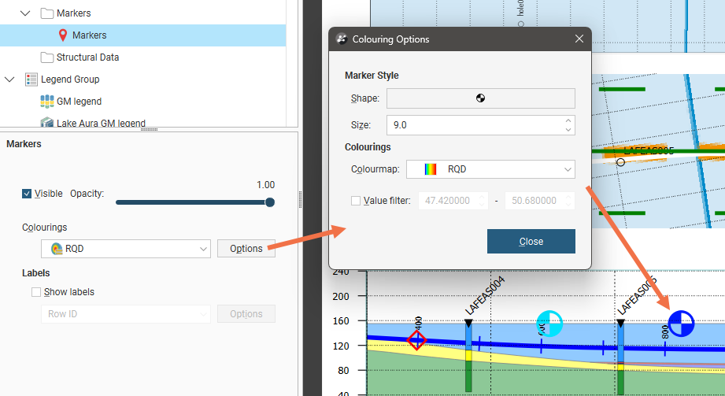Image resolution: width=725 pixels, height=396 pixels.
Task: Click the blue marker symbol near LAFEAS005
Action: pos(681,323)
